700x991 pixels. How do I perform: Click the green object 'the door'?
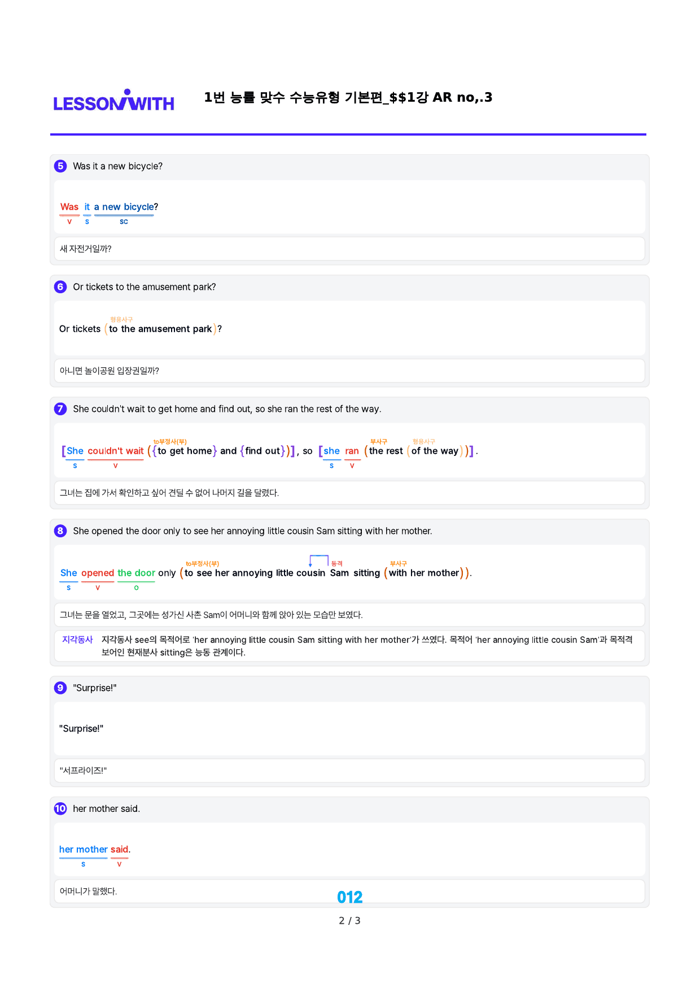point(136,573)
